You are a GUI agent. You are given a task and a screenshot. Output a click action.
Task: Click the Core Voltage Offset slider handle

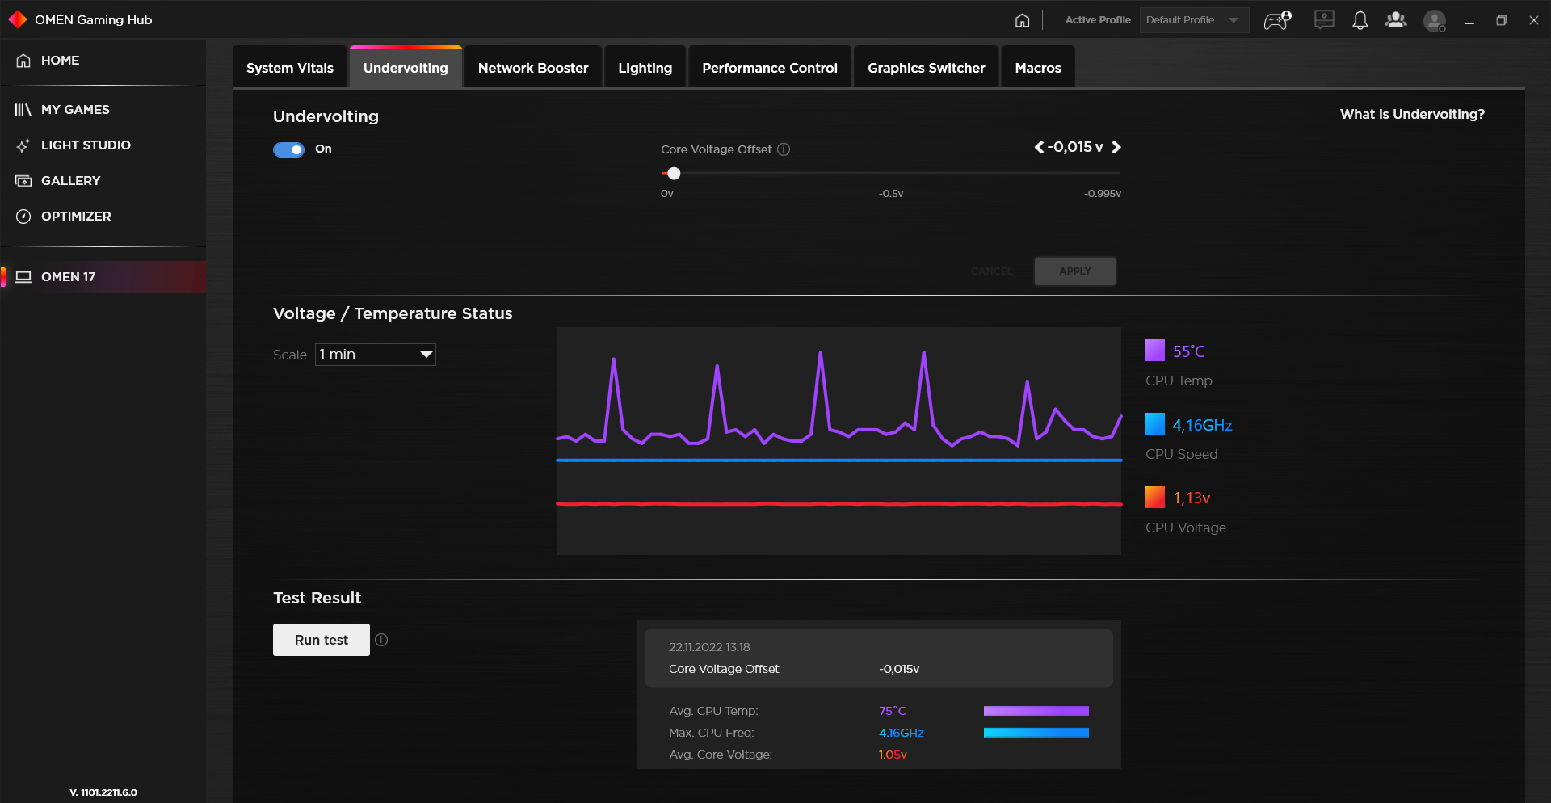tap(674, 174)
